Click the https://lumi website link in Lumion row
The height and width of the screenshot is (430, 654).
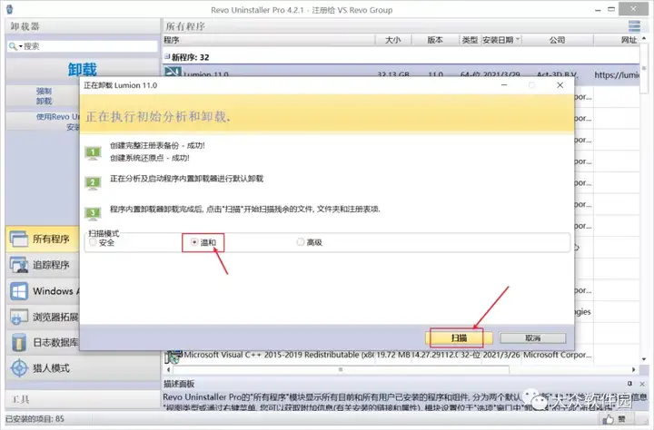617,74
